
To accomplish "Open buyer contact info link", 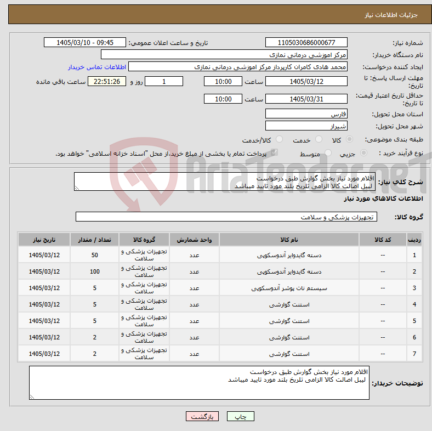I will click(x=97, y=67).
